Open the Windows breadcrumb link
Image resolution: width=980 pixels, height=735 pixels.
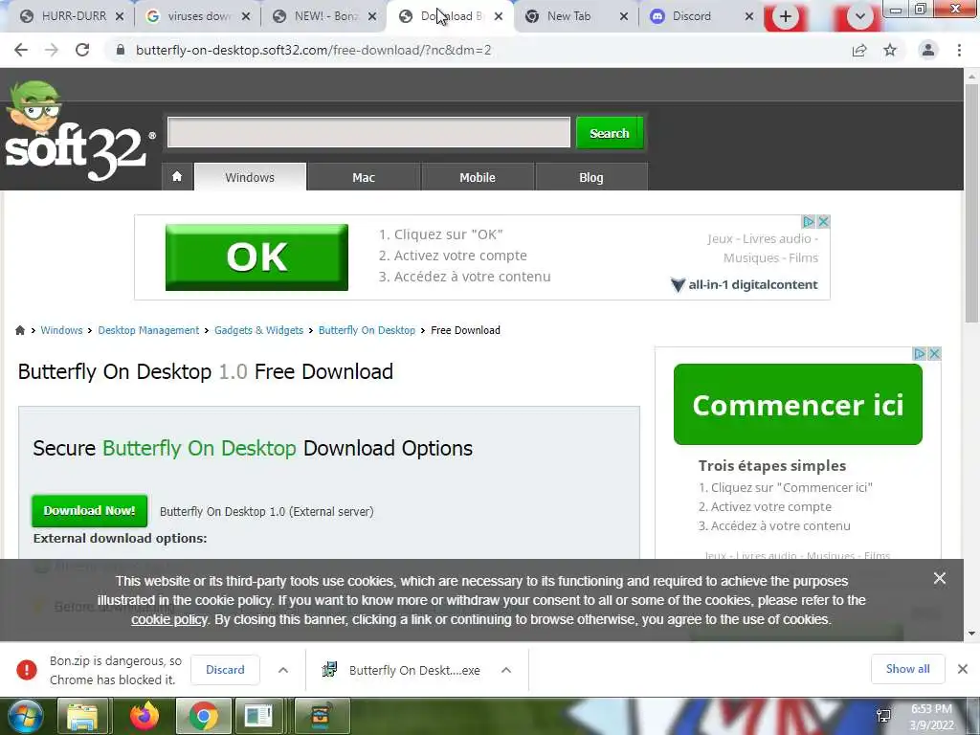(61, 330)
